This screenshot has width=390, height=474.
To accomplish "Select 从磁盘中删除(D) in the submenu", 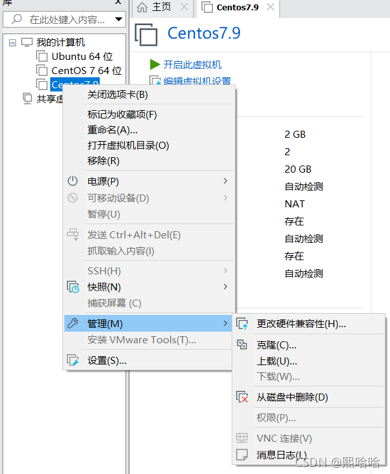I will pyautogui.click(x=292, y=397).
